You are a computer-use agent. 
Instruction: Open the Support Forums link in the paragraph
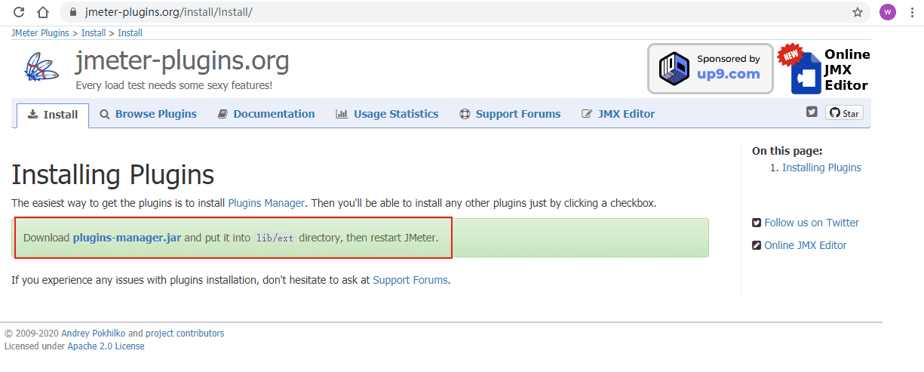coord(410,280)
